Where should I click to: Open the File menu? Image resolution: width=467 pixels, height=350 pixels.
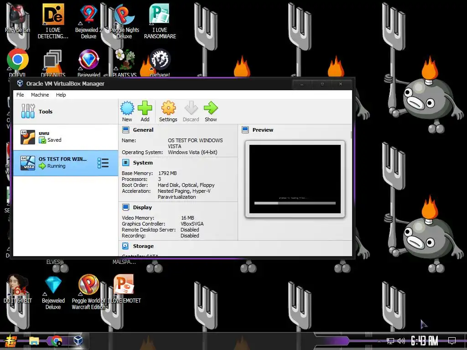pyautogui.click(x=20, y=95)
